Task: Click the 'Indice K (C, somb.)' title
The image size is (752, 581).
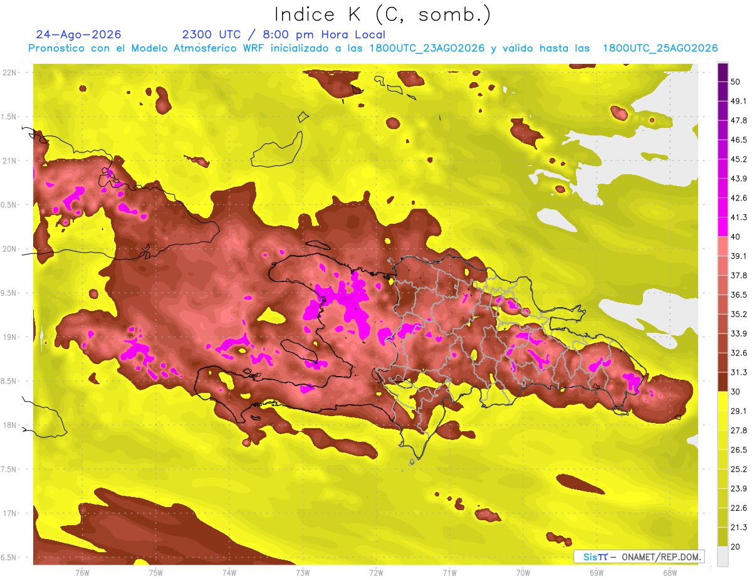Action: [383, 15]
